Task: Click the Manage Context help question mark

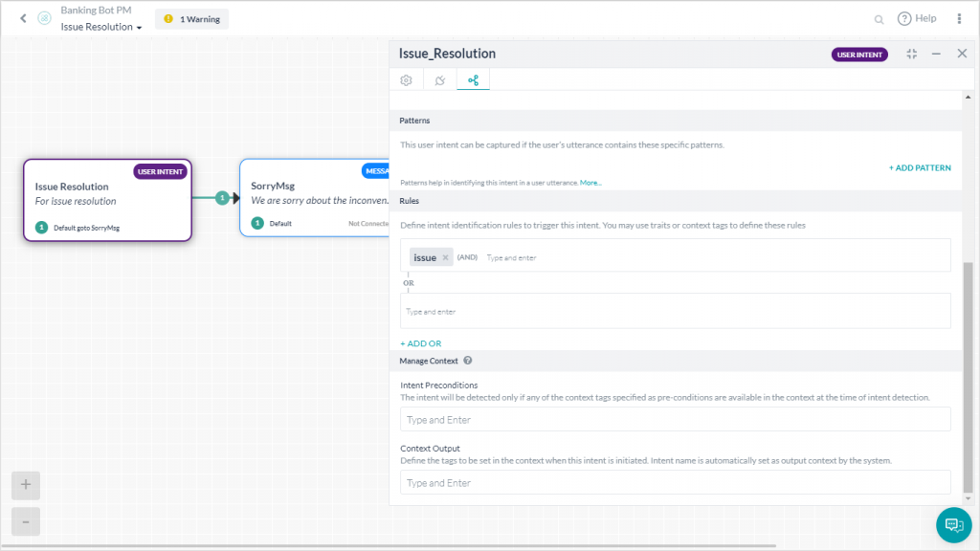Action: [467, 361]
